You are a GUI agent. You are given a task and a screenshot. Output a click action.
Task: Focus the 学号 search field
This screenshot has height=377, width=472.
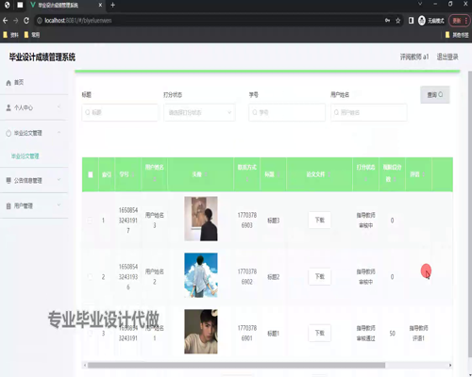[287, 112]
